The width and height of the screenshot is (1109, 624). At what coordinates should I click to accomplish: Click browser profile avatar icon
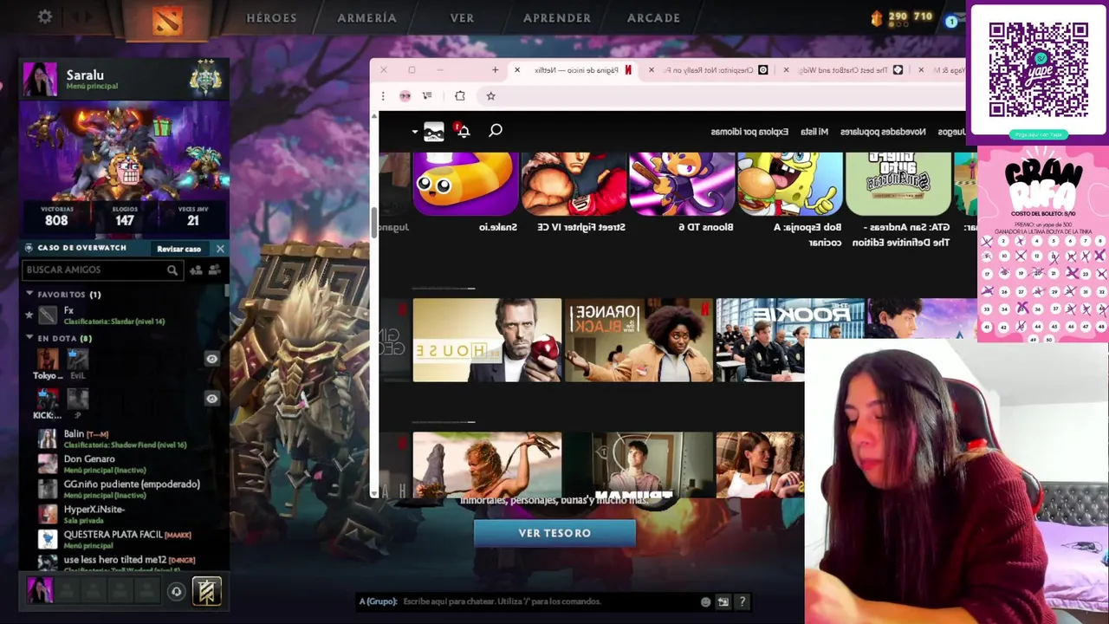coord(405,96)
